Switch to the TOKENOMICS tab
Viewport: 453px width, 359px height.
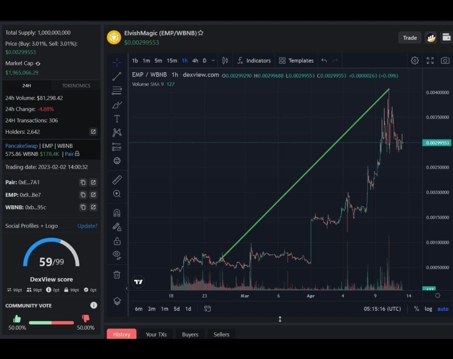[x=76, y=86]
